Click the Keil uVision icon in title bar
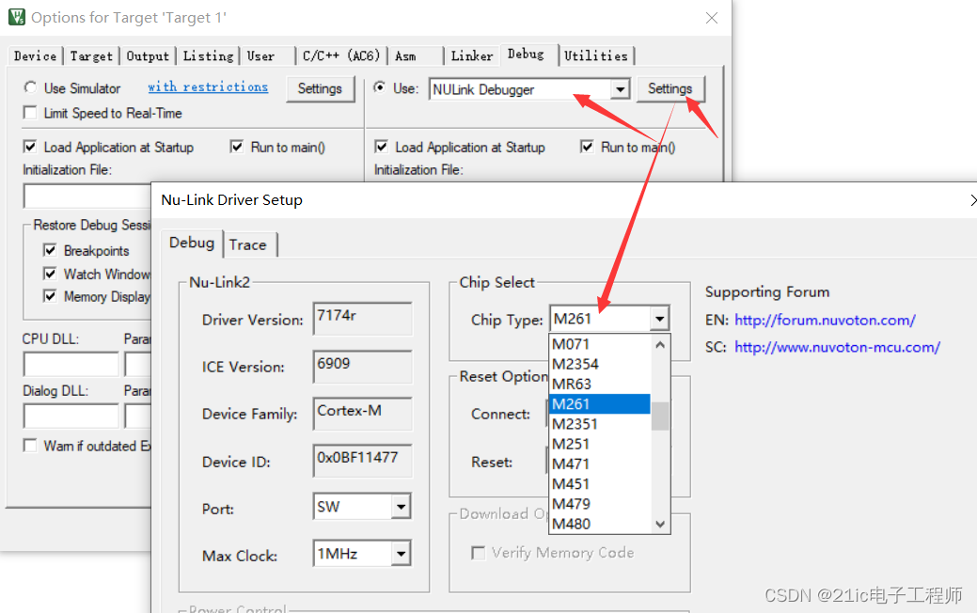The image size is (977, 613). pyautogui.click(x=17, y=16)
